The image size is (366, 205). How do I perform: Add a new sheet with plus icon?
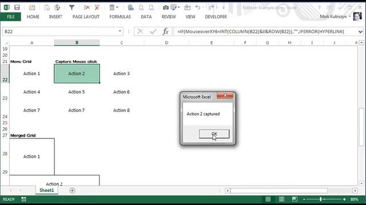click(72, 190)
